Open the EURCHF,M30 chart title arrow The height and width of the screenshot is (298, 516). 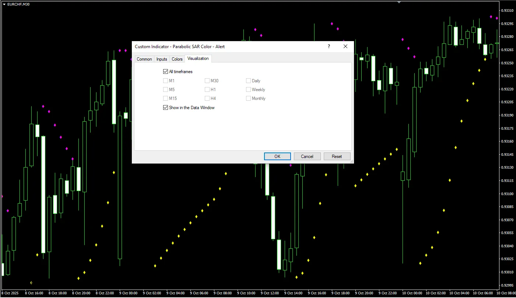coord(4,4)
